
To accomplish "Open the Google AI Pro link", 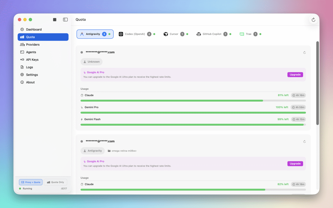I will tap(95, 72).
